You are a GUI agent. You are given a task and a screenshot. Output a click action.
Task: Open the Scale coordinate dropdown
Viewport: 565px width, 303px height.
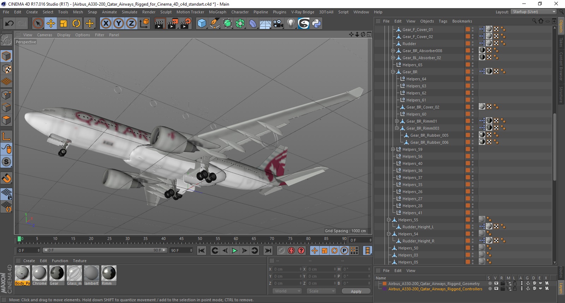coord(321,291)
